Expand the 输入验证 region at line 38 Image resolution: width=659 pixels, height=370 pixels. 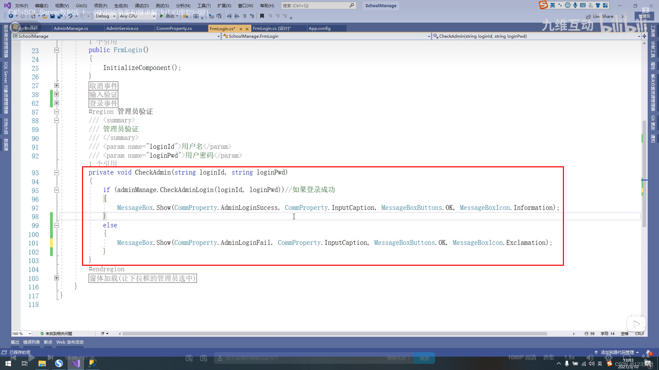(57, 94)
